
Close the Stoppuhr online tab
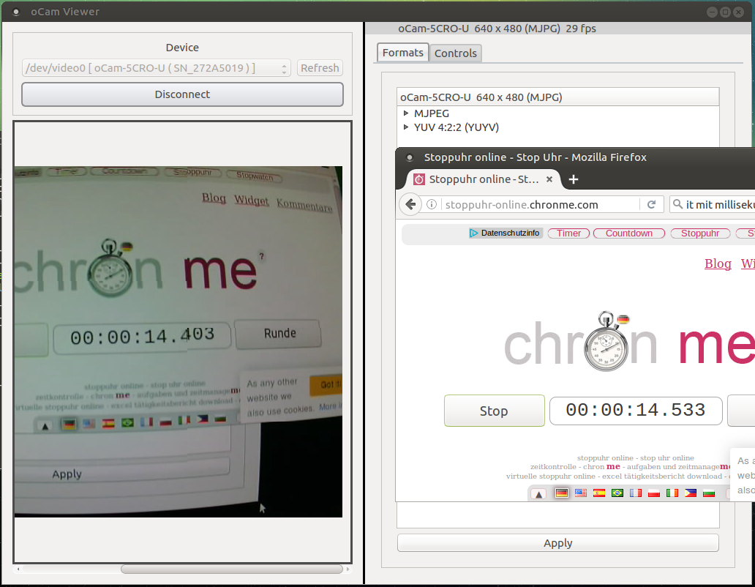click(549, 179)
